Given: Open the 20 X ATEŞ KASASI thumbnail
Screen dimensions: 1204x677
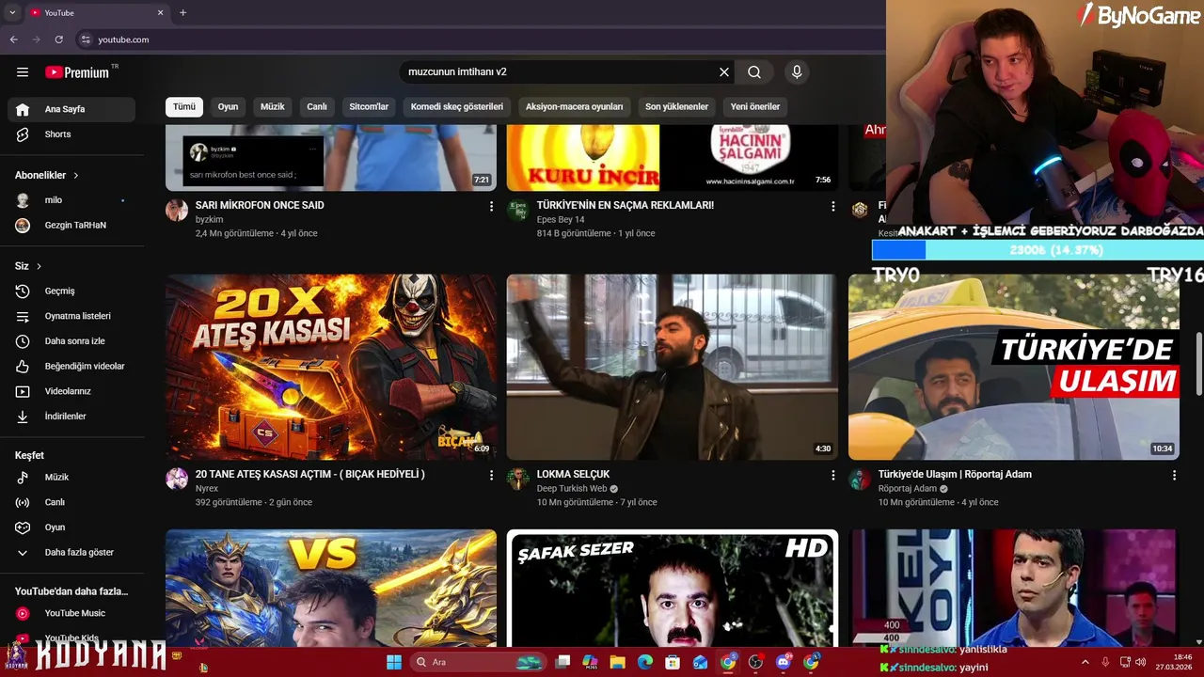Looking at the screenshot, I should tap(331, 367).
